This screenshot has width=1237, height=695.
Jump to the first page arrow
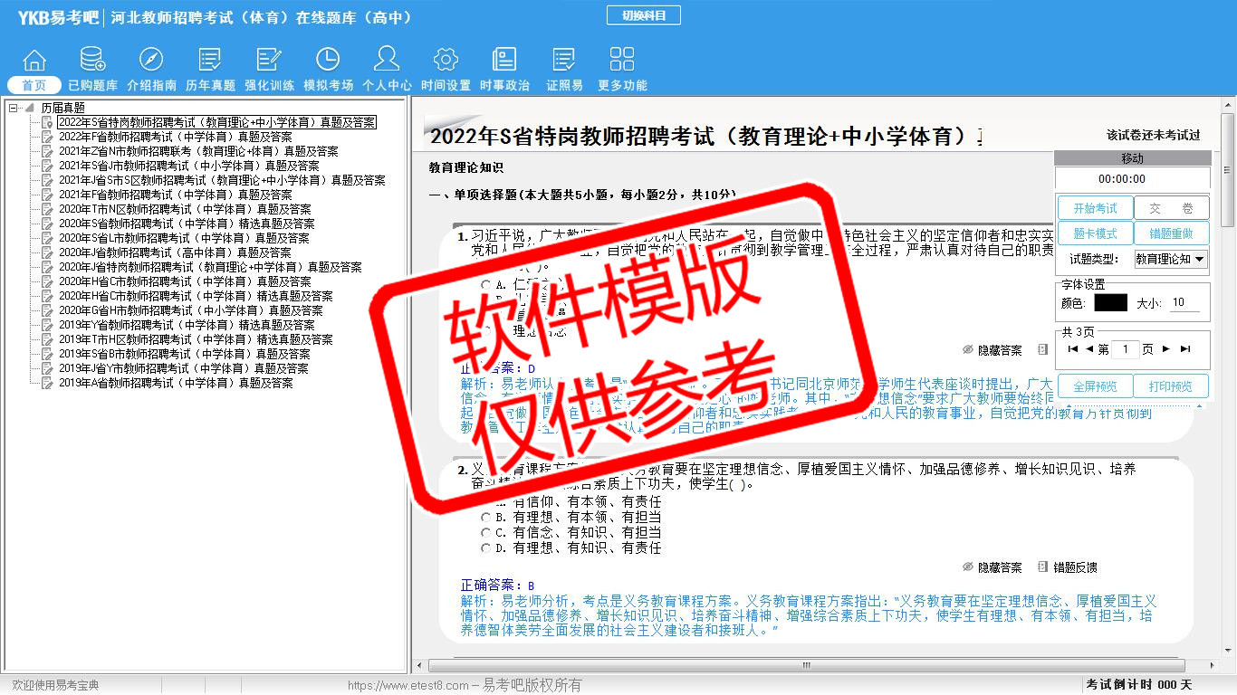pos(1073,349)
